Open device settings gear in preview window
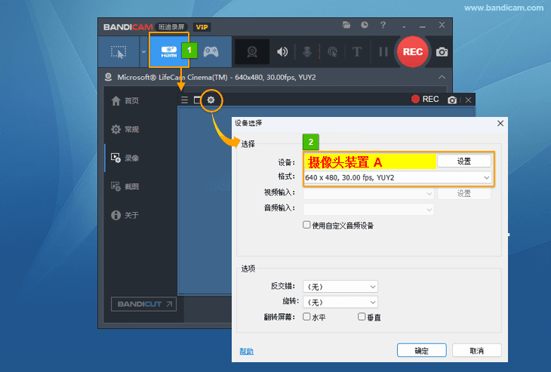551x372 pixels. pos(211,100)
